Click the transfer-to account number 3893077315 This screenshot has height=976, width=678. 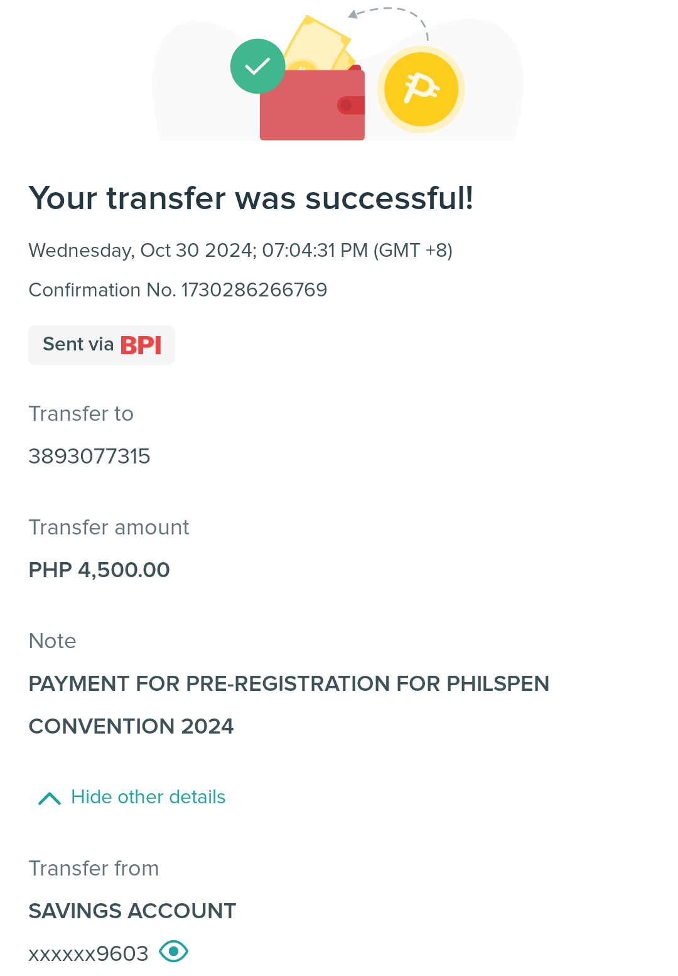(90, 456)
